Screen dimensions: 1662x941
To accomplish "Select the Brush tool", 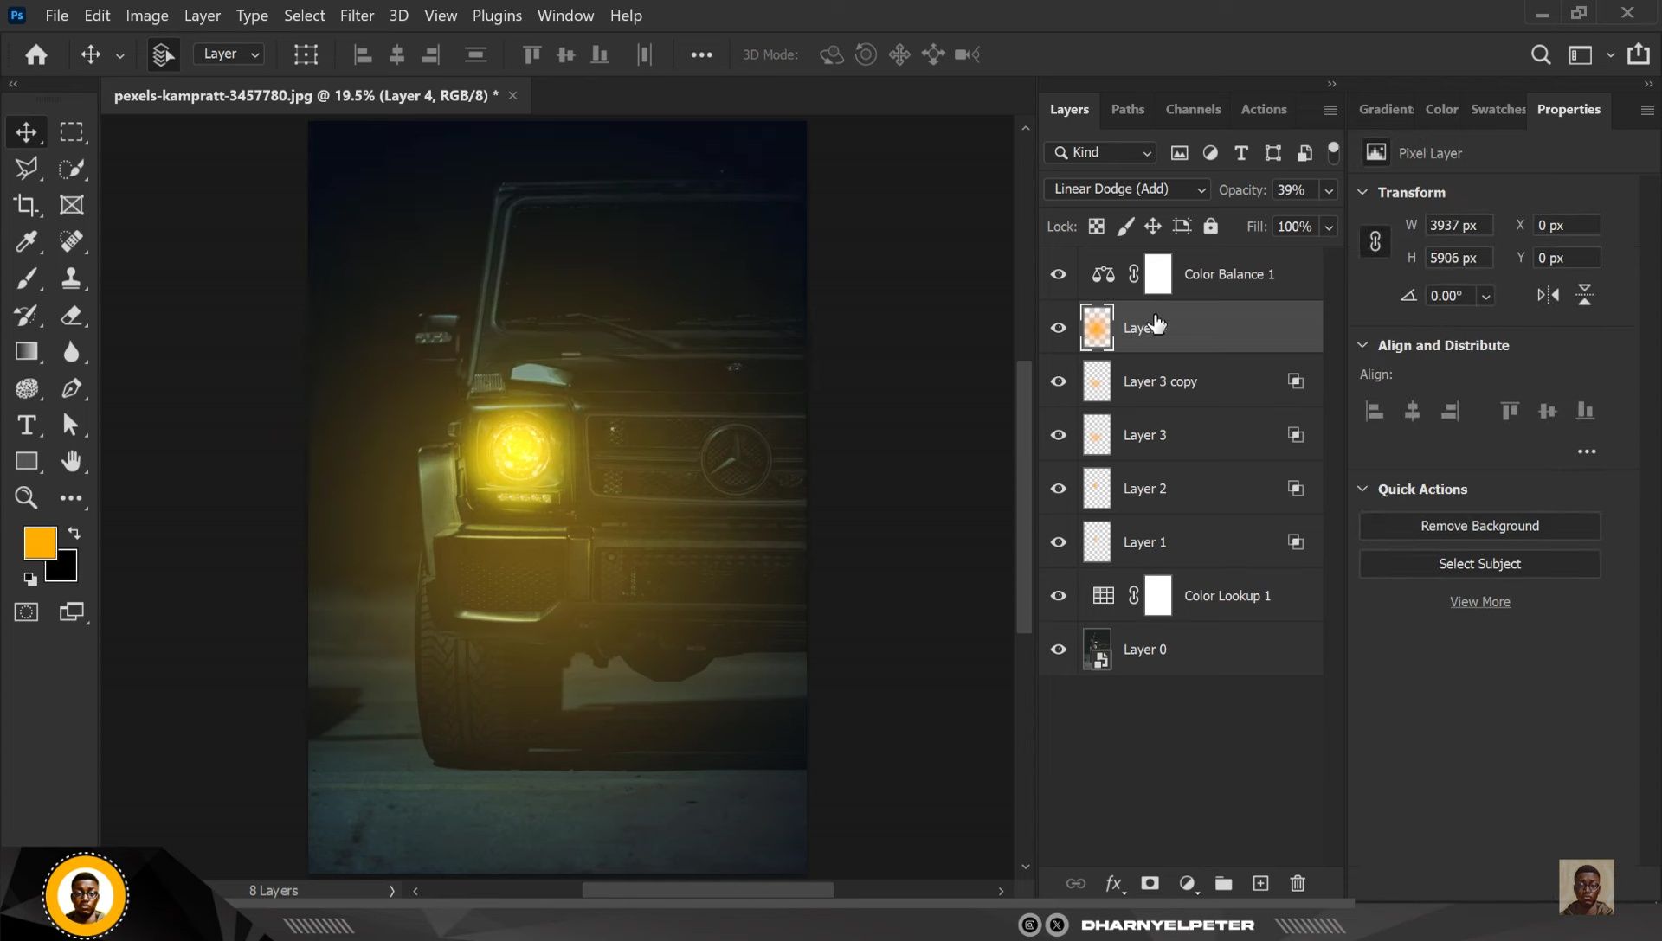I will tap(26, 278).
